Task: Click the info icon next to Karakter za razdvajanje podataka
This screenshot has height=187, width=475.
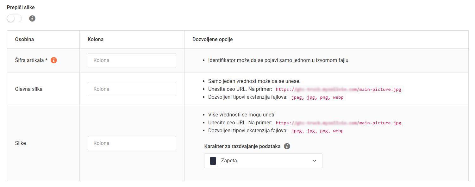Action: tap(287, 146)
